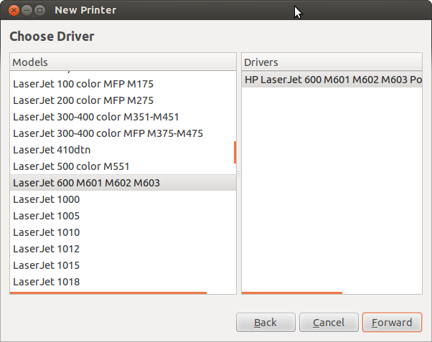Select LaserJet 1000 model
432x342 pixels.
click(47, 199)
